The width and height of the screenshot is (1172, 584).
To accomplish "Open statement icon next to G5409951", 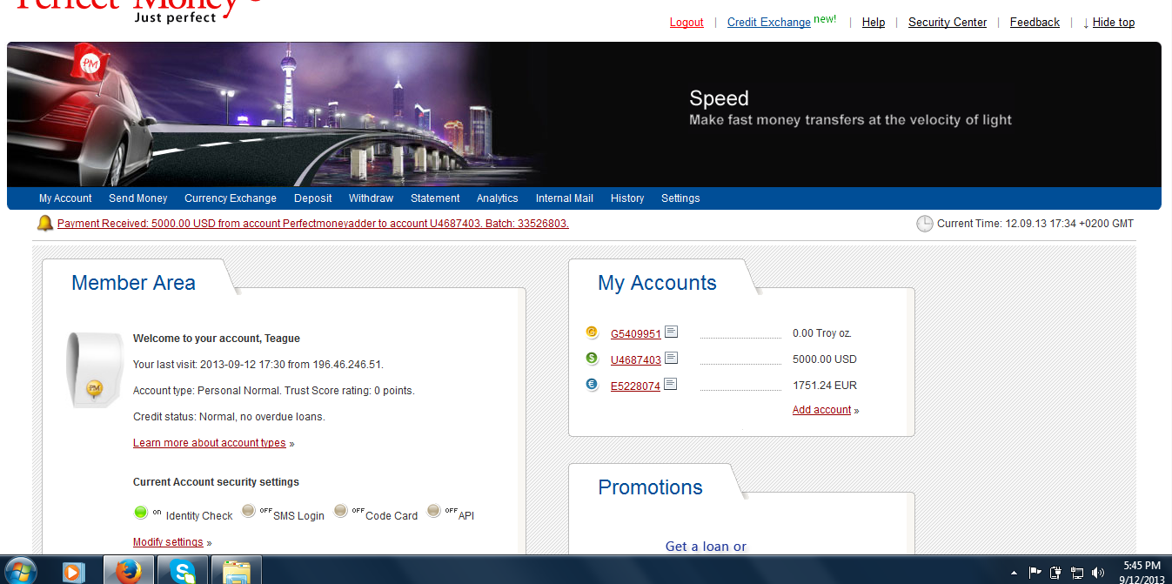I will coord(671,332).
